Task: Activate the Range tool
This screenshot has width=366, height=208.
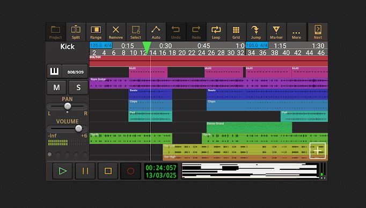Action: point(96,32)
